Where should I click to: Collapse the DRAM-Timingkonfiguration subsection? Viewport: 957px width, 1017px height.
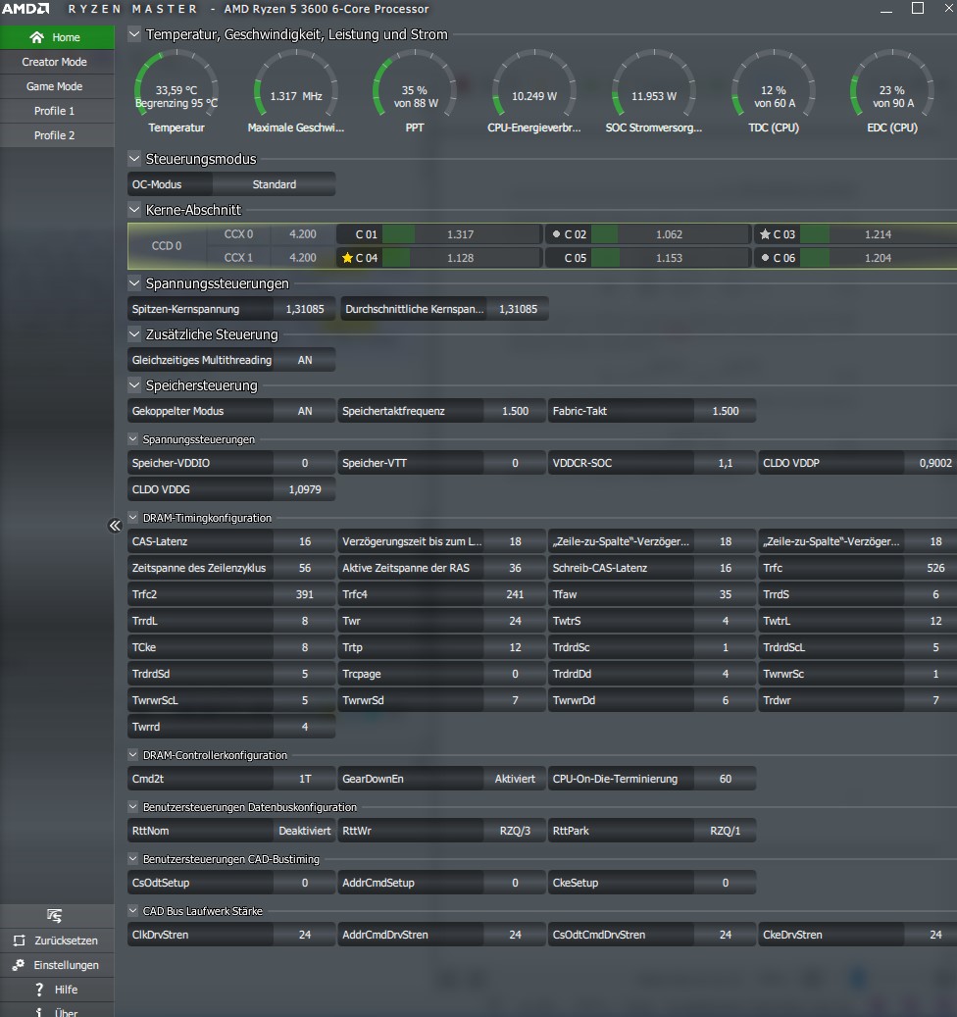133,518
